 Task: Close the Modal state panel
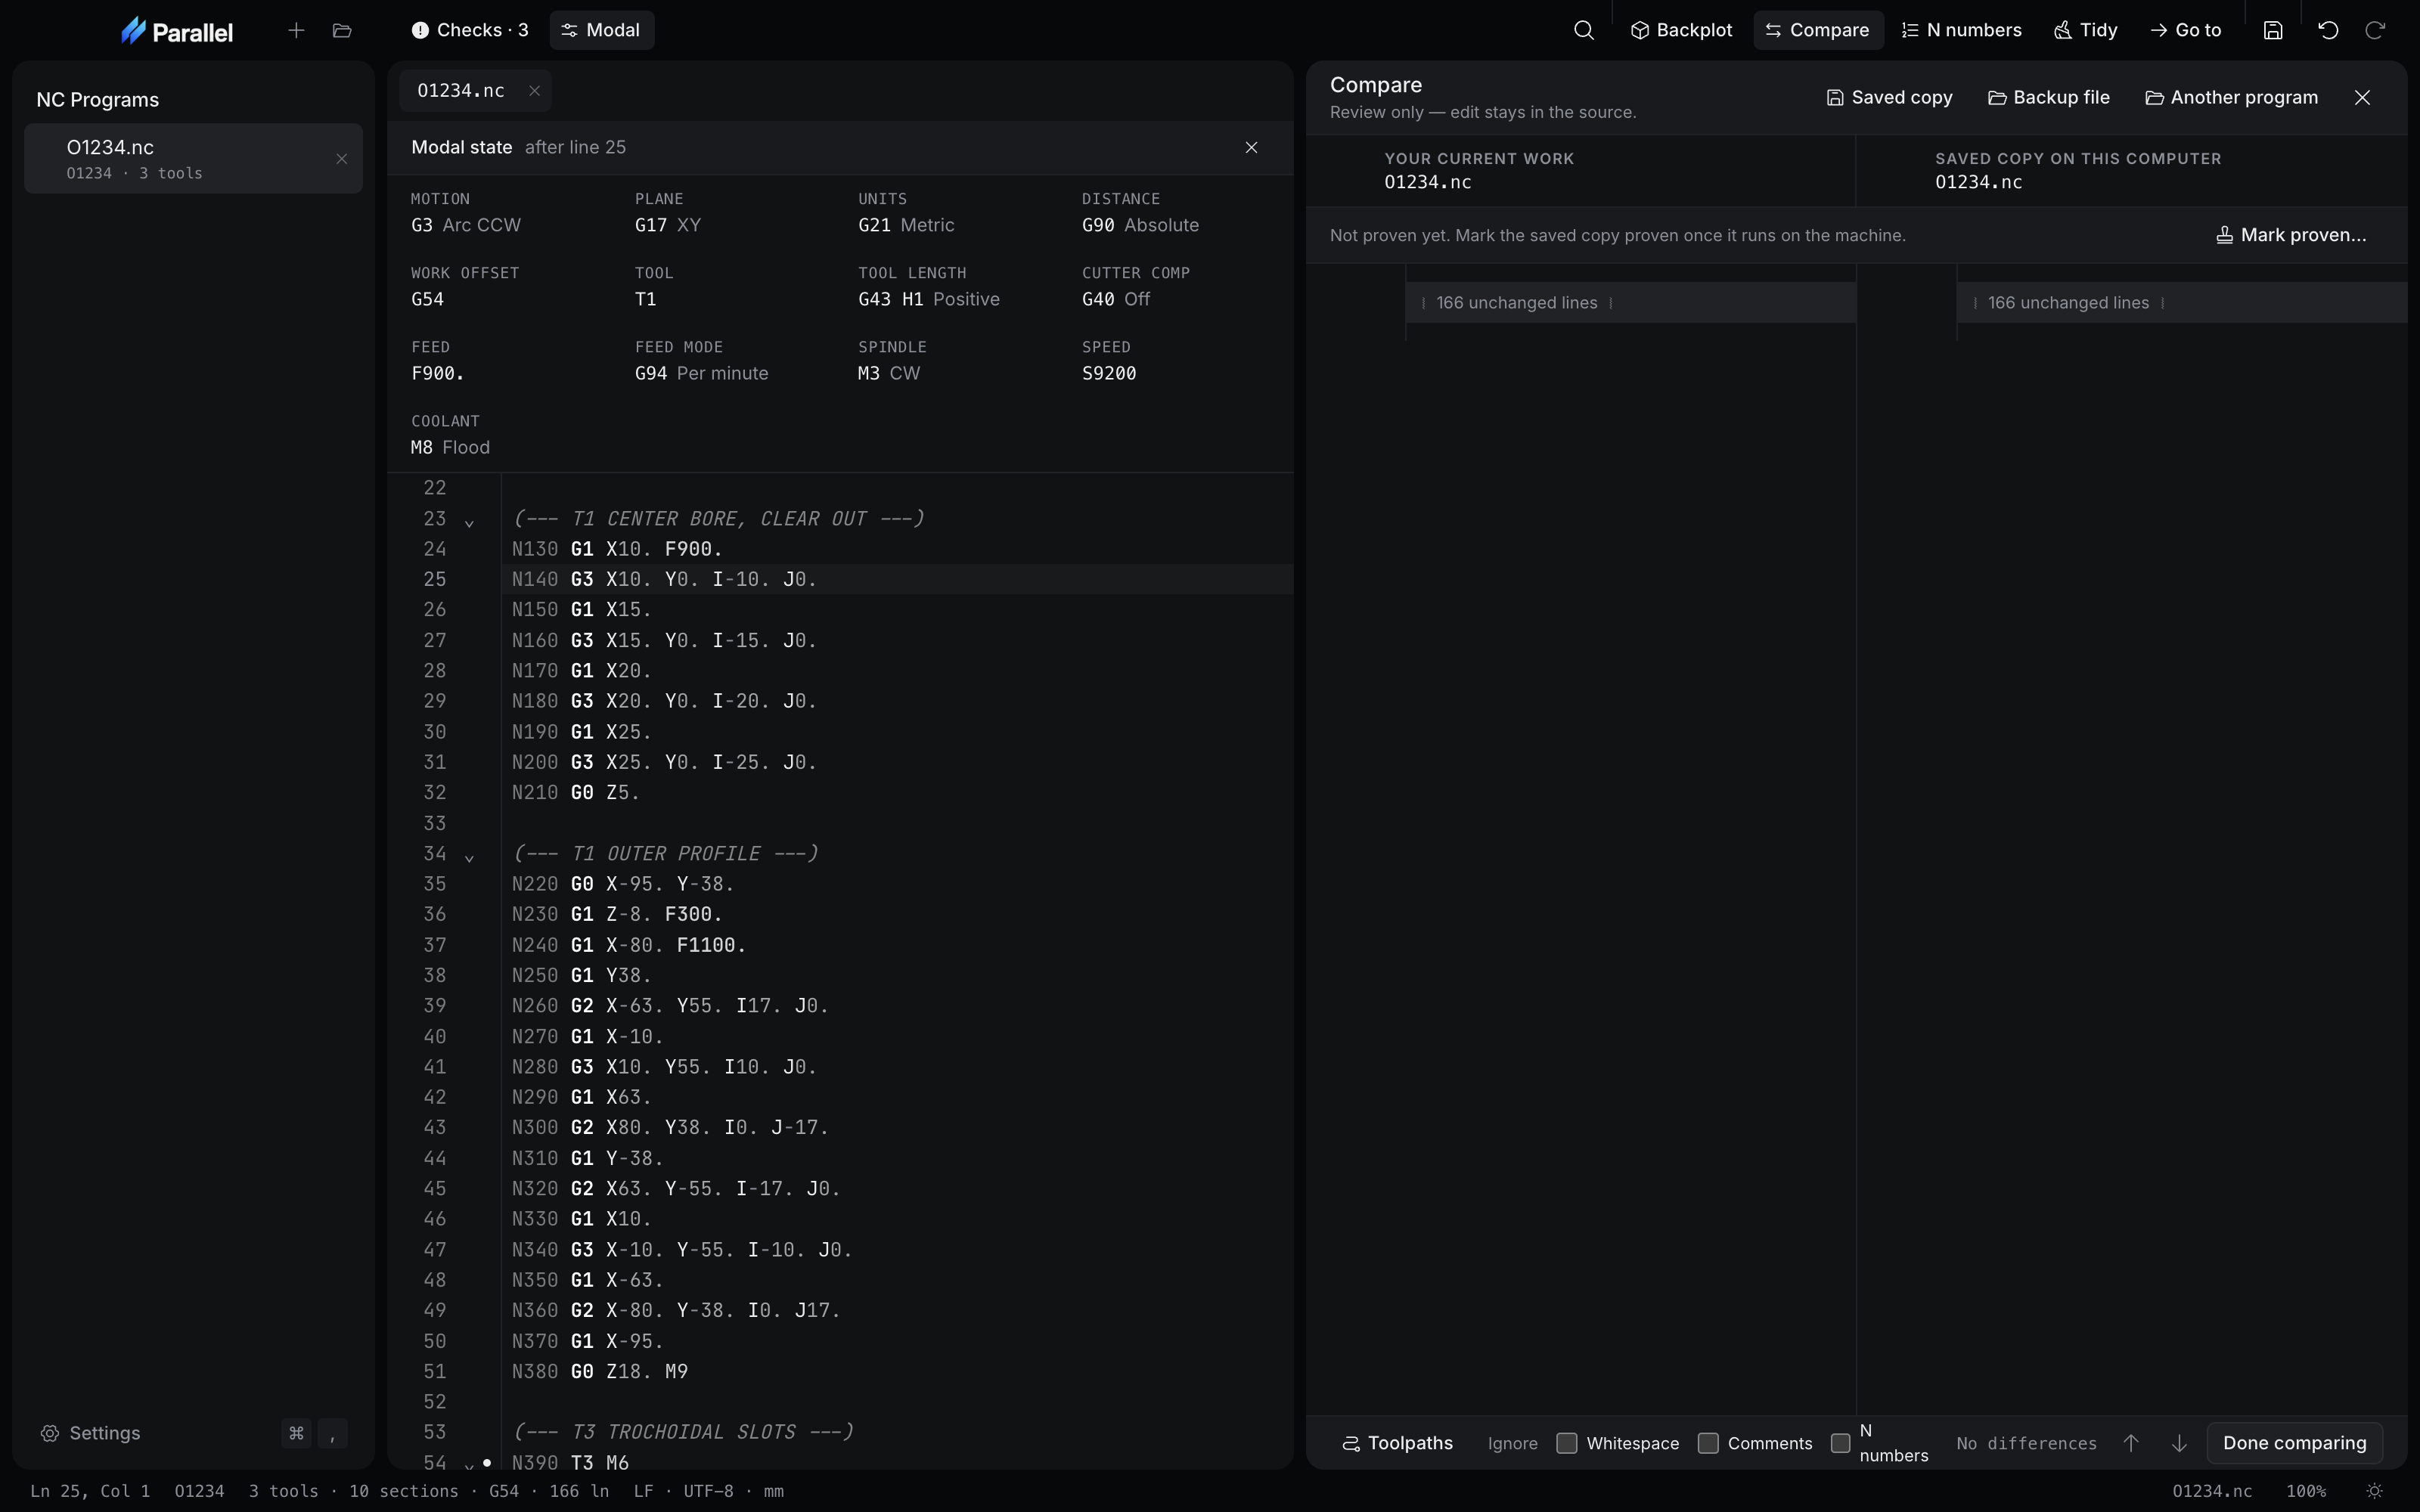coord(1251,147)
